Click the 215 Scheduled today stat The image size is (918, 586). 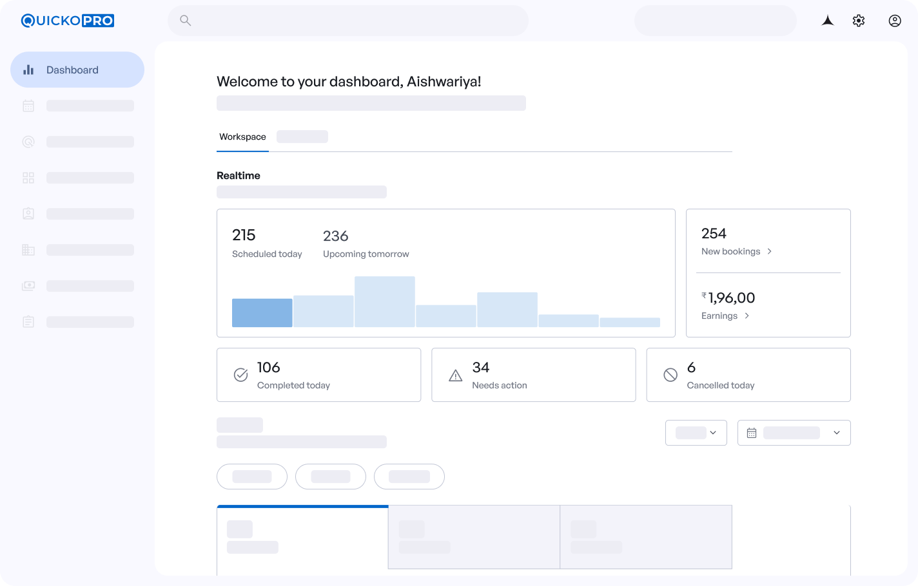[x=267, y=243]
